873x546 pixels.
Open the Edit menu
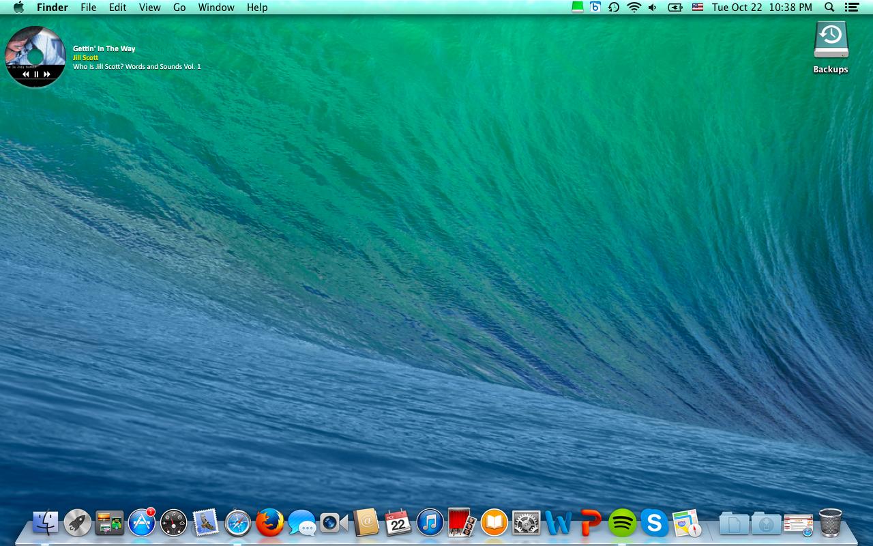coord(117,8)
